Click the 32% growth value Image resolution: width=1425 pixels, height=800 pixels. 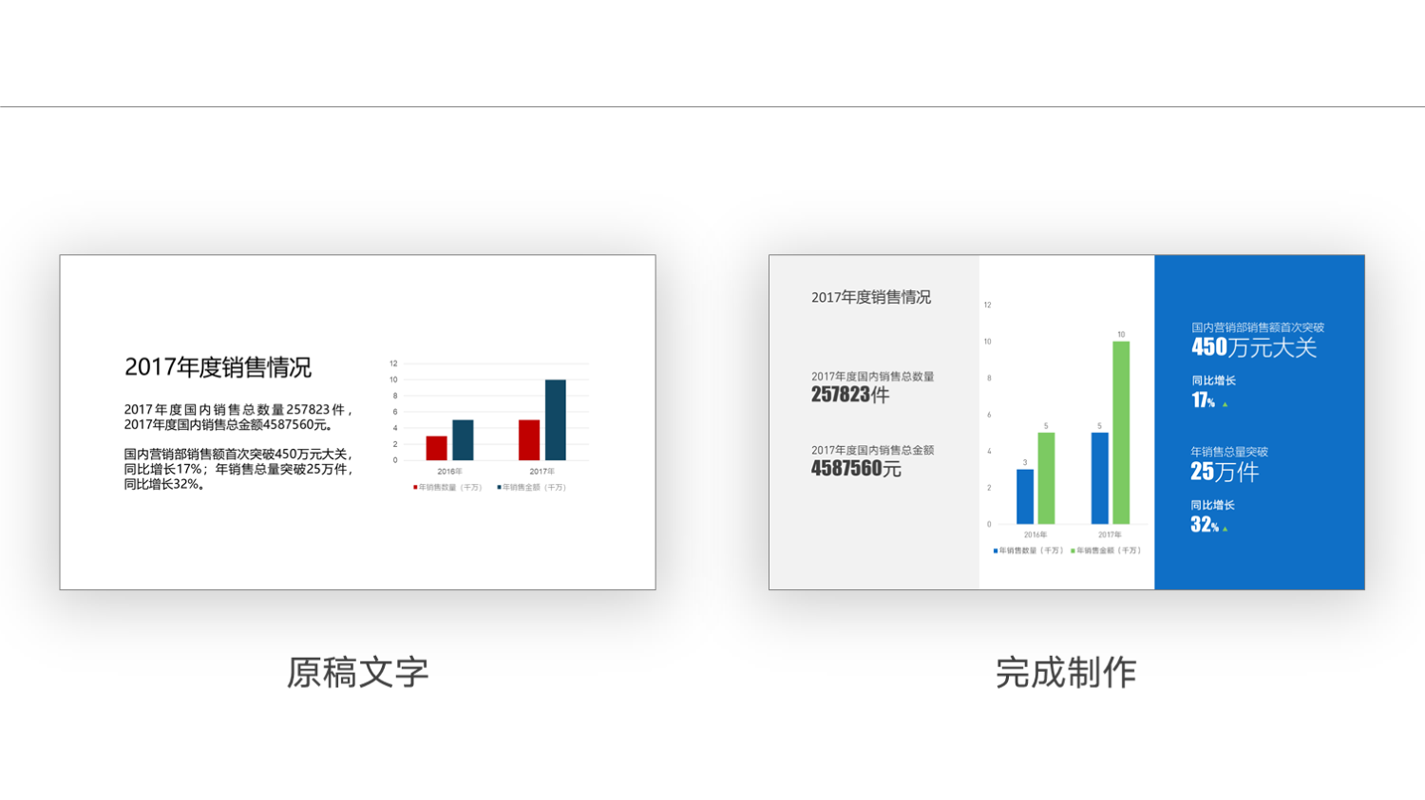coord(1205,525)
